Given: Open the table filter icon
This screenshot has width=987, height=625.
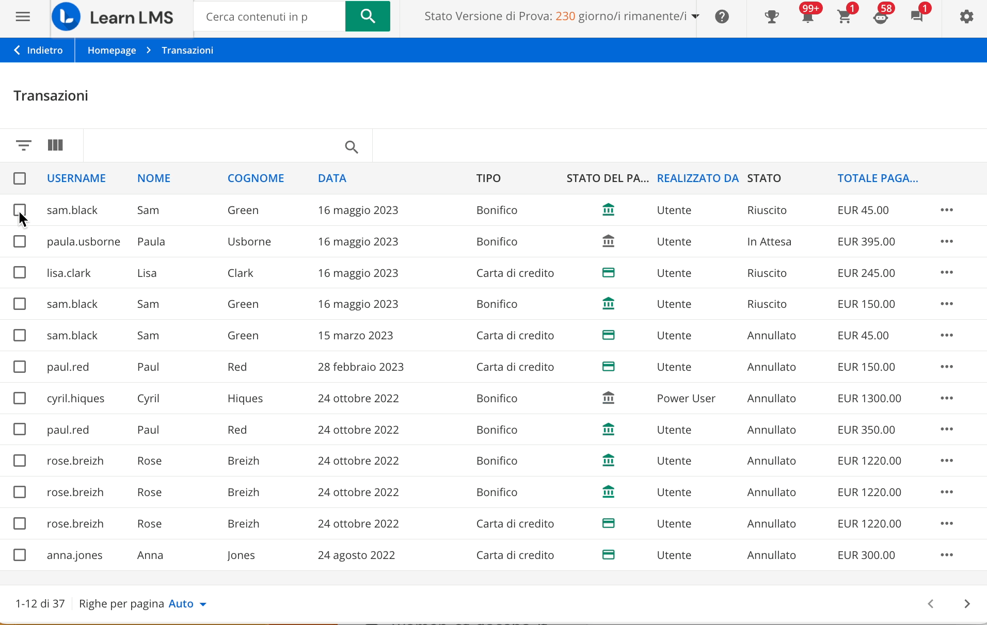Looking at the screenshot, I should [x=24, y=145].
